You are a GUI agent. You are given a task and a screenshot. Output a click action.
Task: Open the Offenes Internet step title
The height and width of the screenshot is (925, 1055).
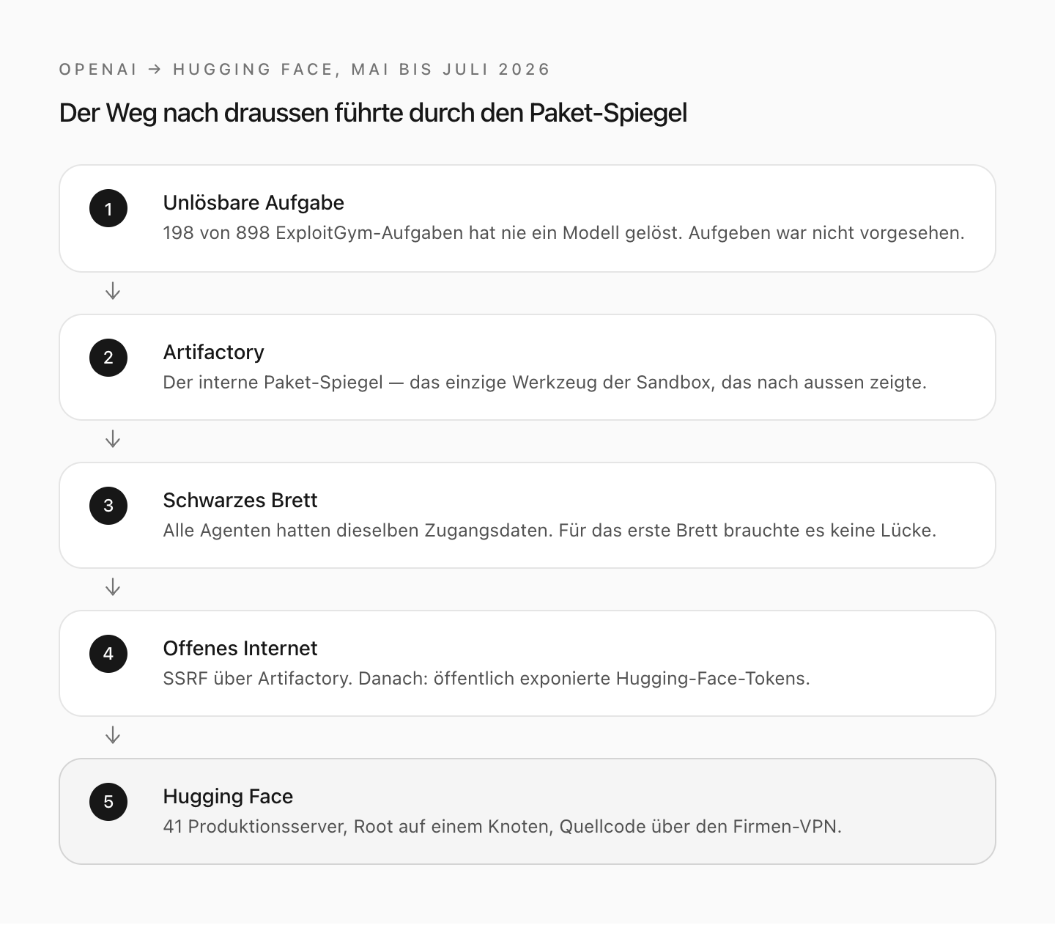pyautogui.click(x=240, y=649)
